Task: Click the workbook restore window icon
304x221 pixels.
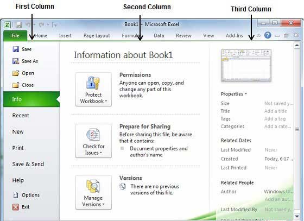Action: pyautogui.click(x=287, y=35)
